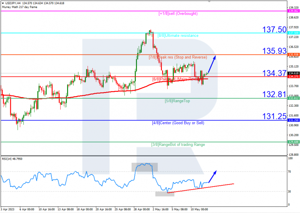Viewport: 300px width, 213px height.
Task: Click the '10 May 00:00' date on time axis
Action: [x=199, y=210]
